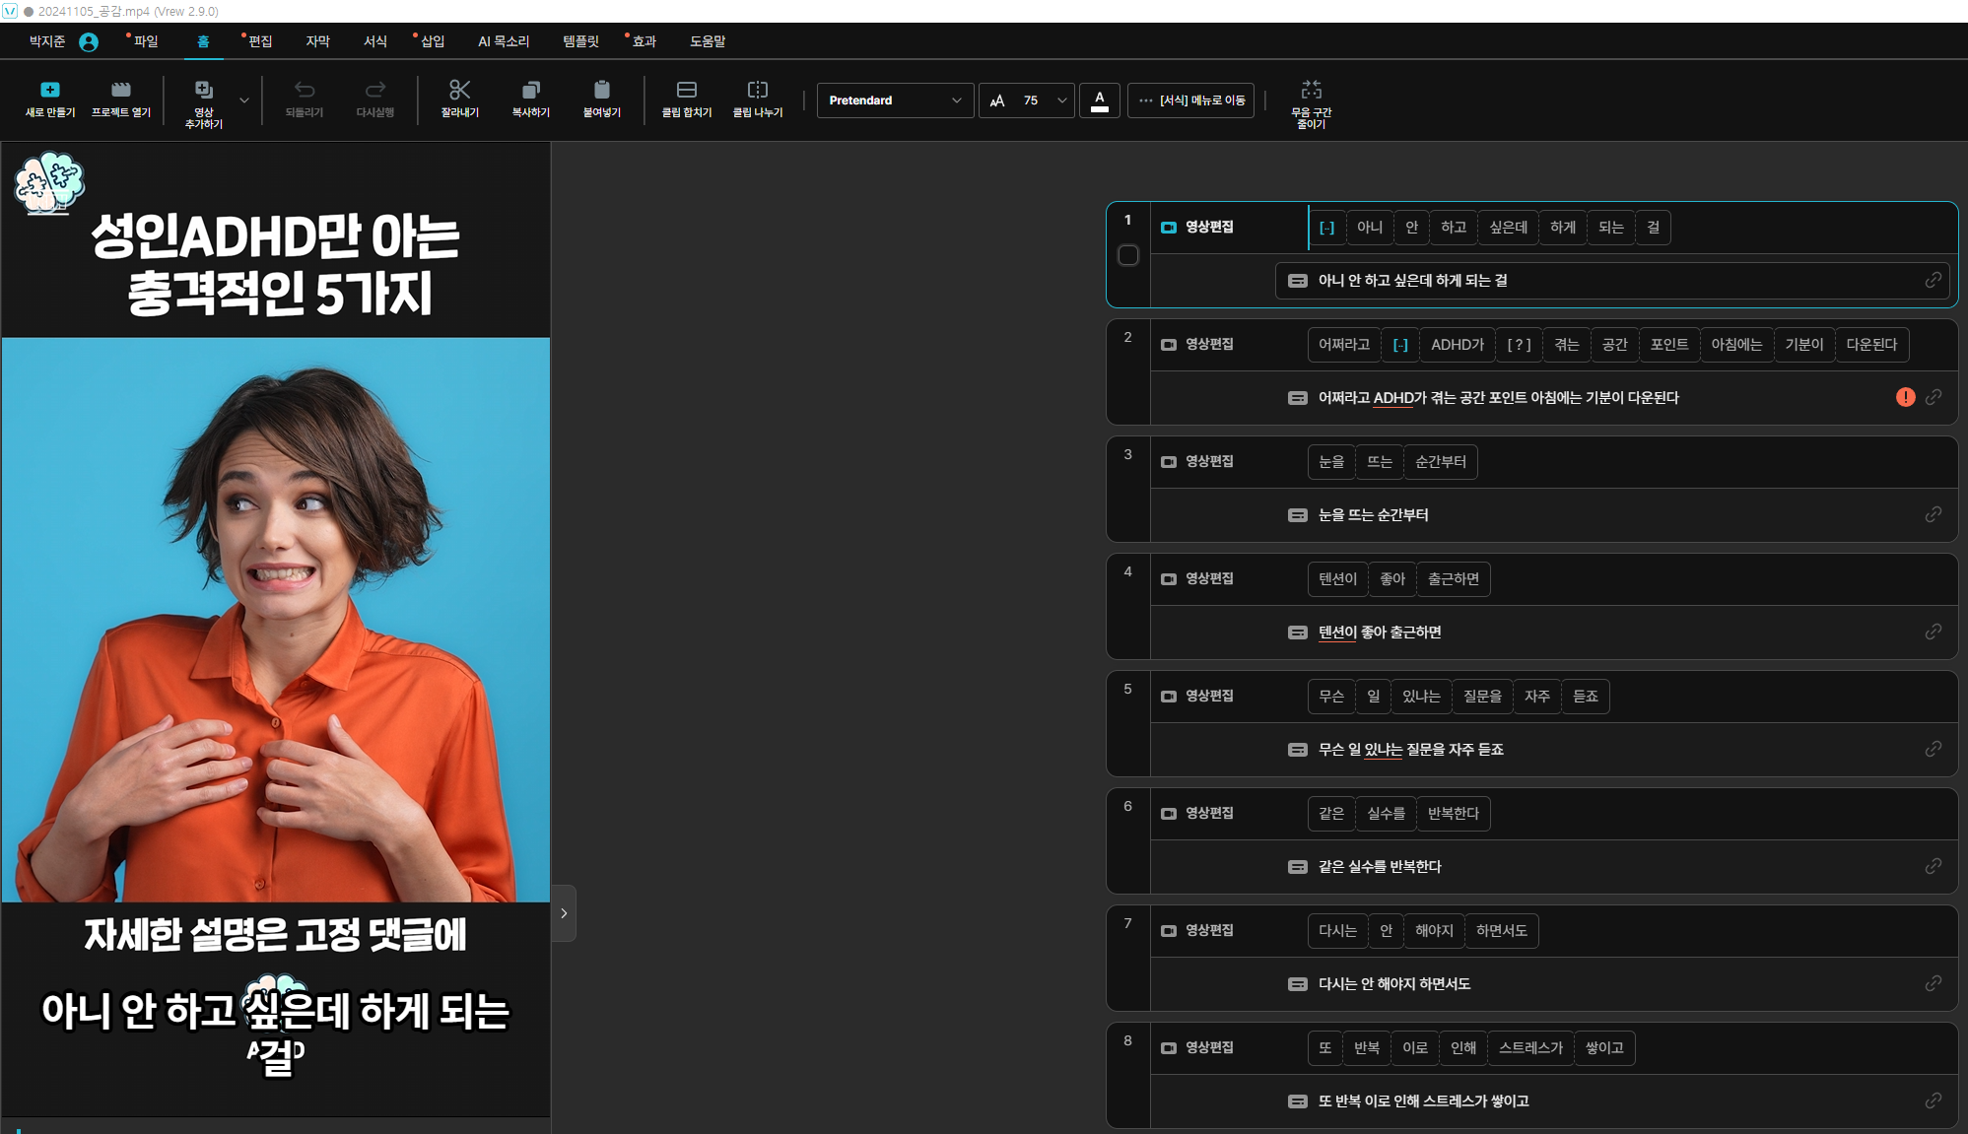
Task: Open the AI 목소리 menu
Action: pos(503,41)
